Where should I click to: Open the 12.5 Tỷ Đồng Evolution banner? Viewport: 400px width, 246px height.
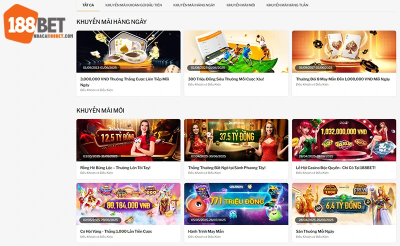128,140
